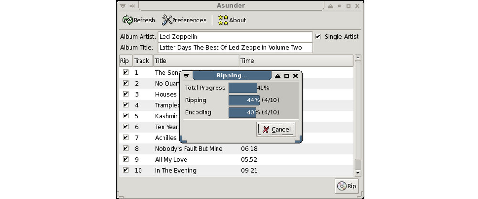Open the Ripping dialog window menu
This screenshot has width=478, height=199.
click(x=186, y=76)
